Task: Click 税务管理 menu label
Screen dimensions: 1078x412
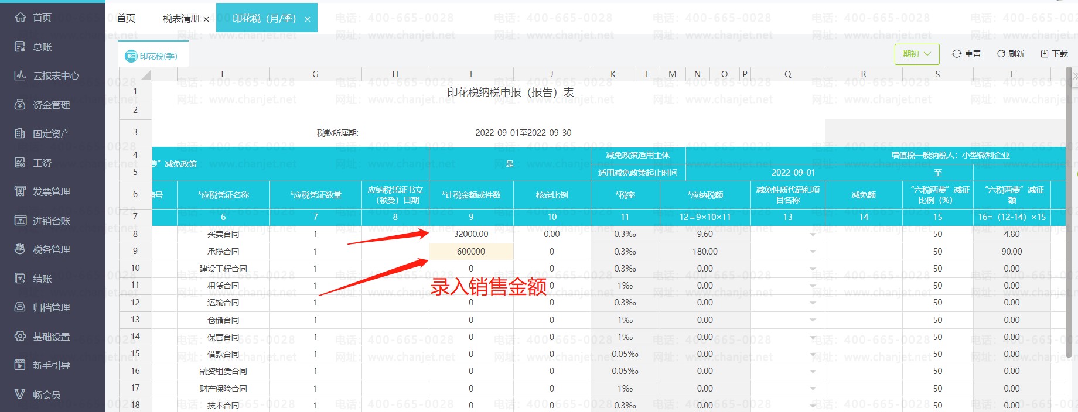Action: click(52, 249)
